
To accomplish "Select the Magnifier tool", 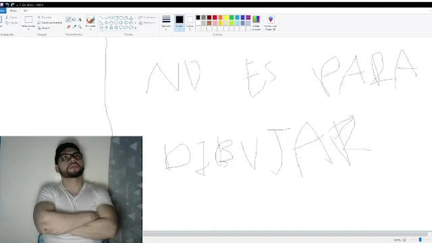I will pos(80,27).
